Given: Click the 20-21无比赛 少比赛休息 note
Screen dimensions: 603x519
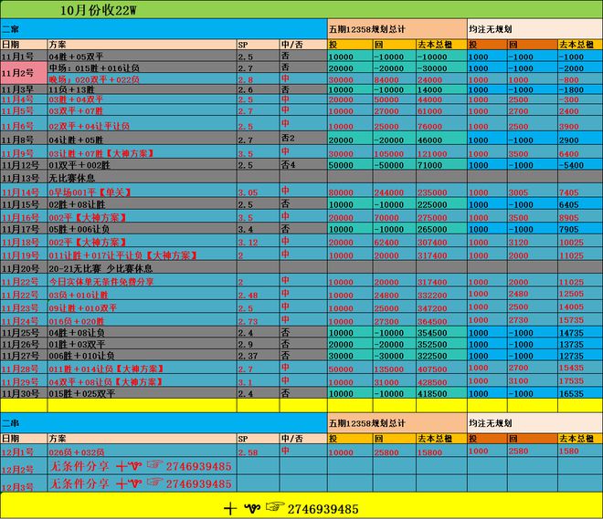Looking at the screenshot, I should tap(100, 269).
